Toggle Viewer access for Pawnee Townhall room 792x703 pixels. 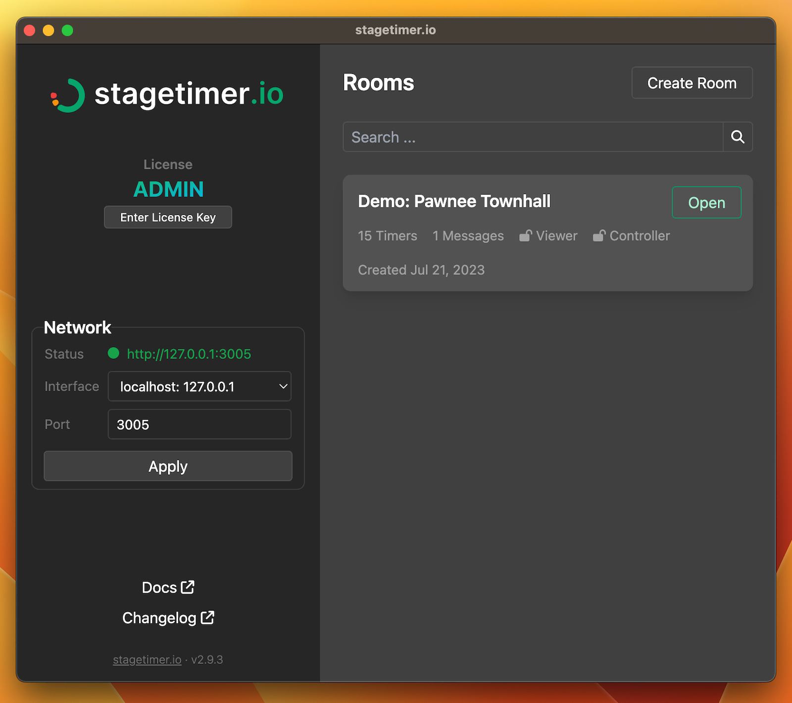[x=526, y=236]
